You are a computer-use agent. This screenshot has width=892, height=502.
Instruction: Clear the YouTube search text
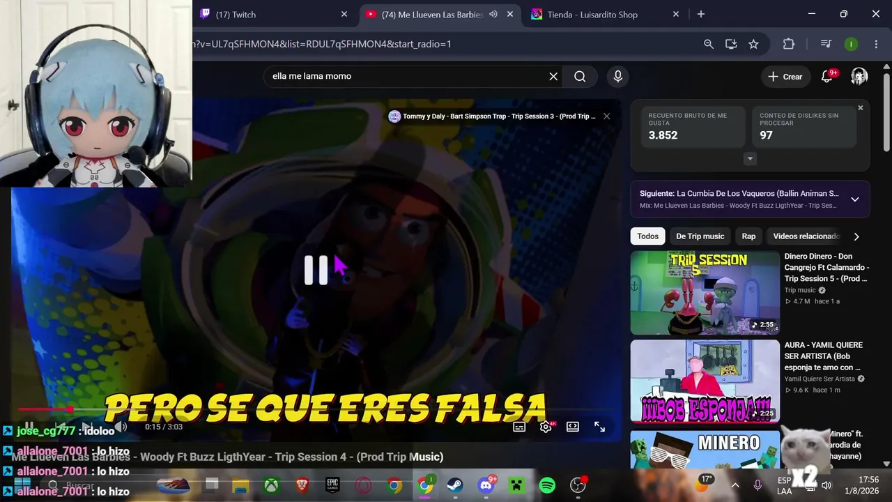[x=553, y=77]
